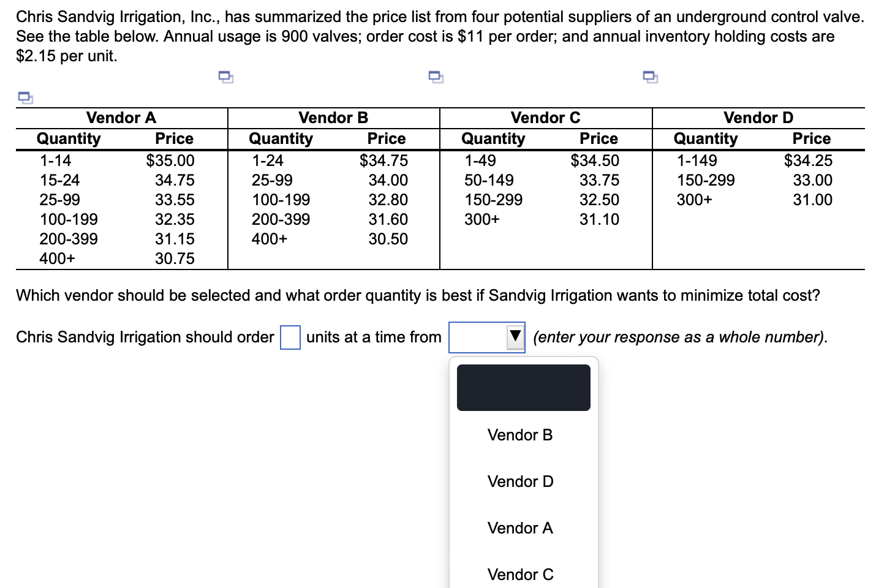876x588 pixels.
Task: Click inside the units quantity input box
Action: 290,337
